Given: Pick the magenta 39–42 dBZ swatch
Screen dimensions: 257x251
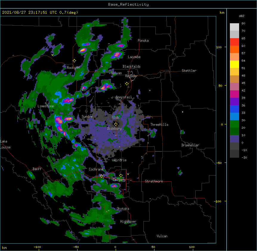Looking at the screenshot, I should click(x=234, y=94).
